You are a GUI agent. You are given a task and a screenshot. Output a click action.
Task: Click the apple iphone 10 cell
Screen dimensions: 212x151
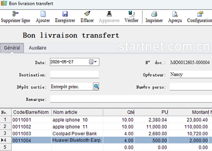click(x=77, y=120)
